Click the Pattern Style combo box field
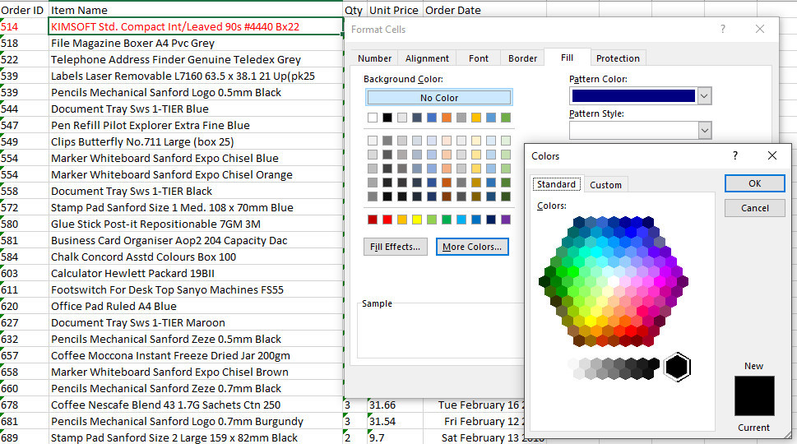This screenshot has height=444, width=797. [633, 131]
